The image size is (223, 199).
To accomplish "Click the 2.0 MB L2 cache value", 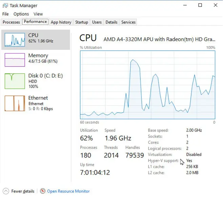I will tap(192, 173).
